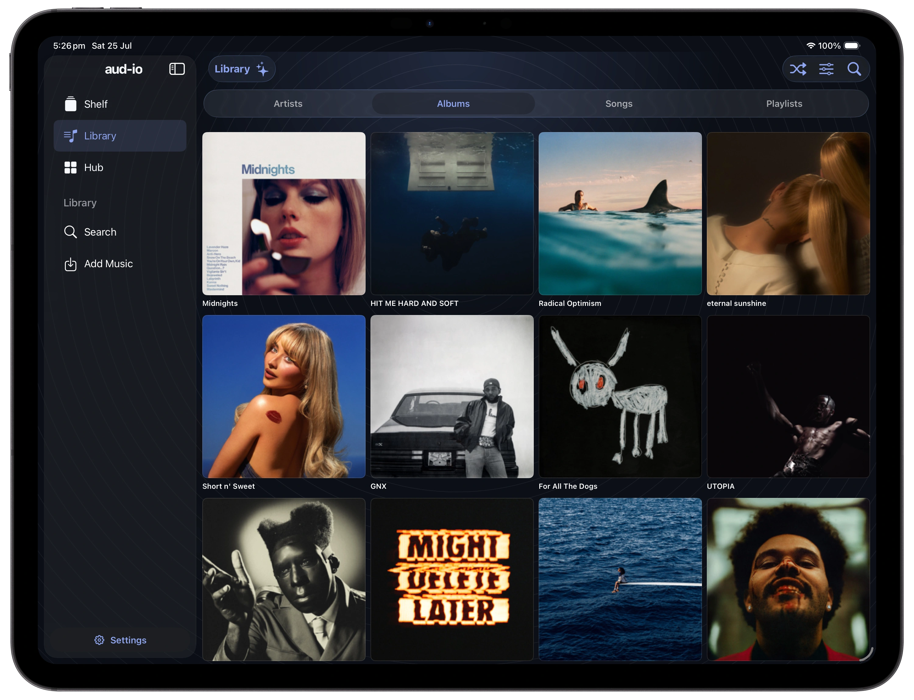Open the ocean diving board album cover
914x700 pixels.
coord(620,579)
